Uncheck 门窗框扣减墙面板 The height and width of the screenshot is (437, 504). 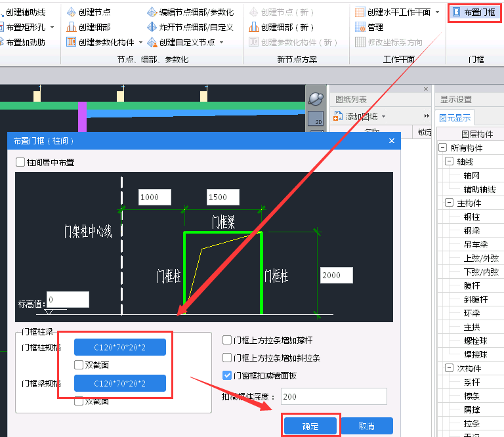point(227,375)
